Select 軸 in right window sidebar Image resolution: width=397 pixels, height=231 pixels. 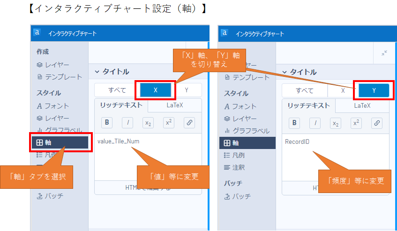[247, 143]
